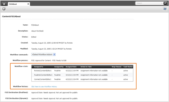Image resolution: width=169 pixels, height=102 pixels.
Task: Click the FSII Destination (RealTime) label
Action: tap(16, 92)
